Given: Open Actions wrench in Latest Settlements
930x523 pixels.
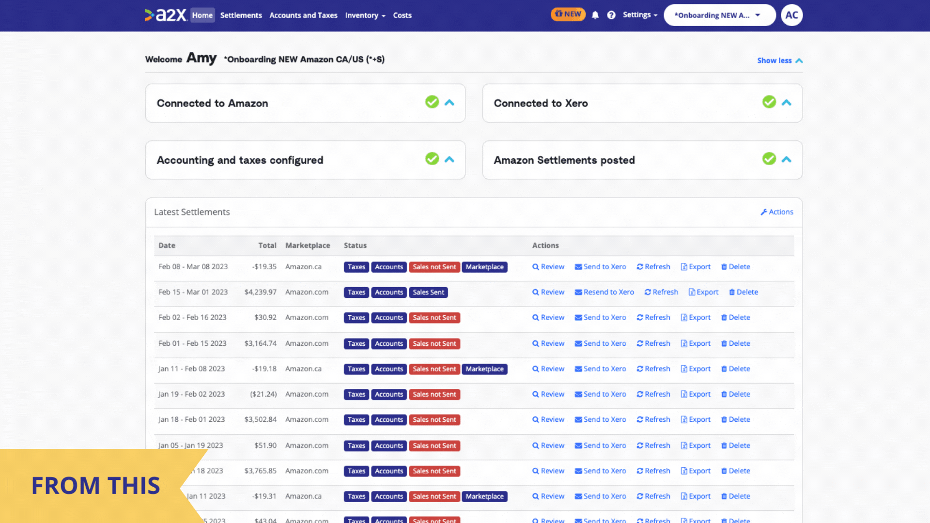Looking at the screenshot, I should click(777, 212).
